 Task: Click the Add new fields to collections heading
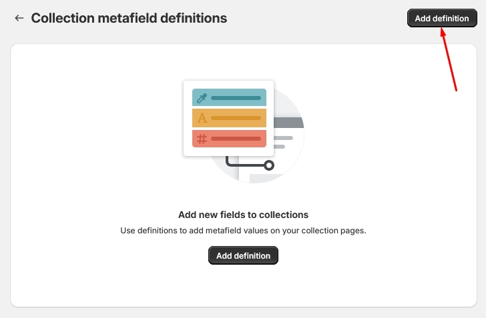243,215
